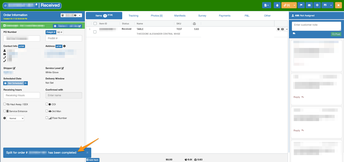The image size is (344, 162).
Task: Open the TABLE row action dropdown caret
Action: pos(286,29)
